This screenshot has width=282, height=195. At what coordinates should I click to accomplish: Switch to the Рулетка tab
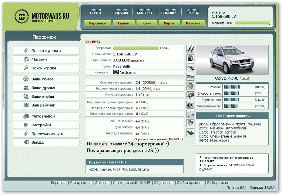pos(193,23)
